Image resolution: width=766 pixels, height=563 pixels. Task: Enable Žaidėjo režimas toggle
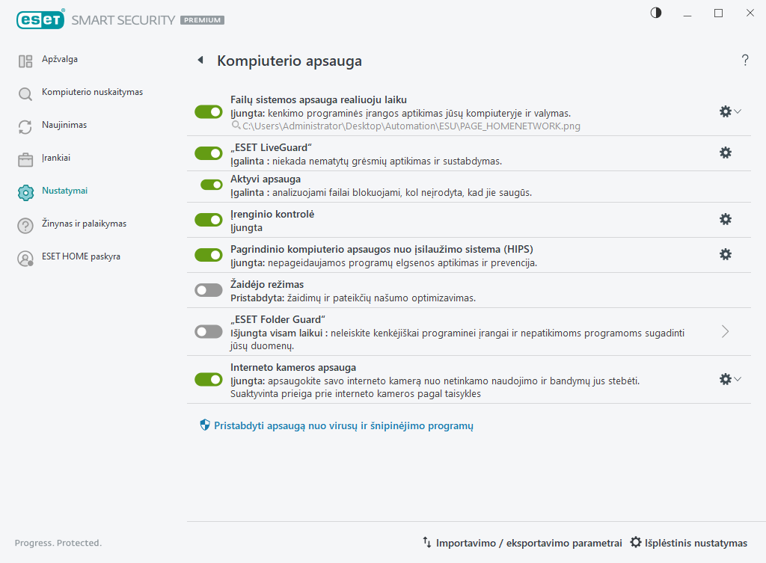pos(209,290)
